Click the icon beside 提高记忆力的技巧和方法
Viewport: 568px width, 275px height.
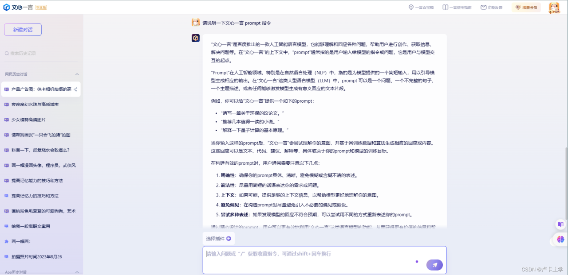tap(6, 196)
